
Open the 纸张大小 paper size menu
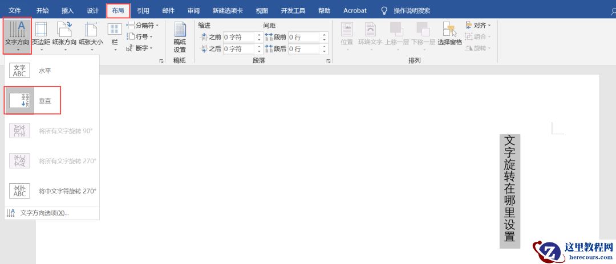pyautogui.click(x=91, y=36)
